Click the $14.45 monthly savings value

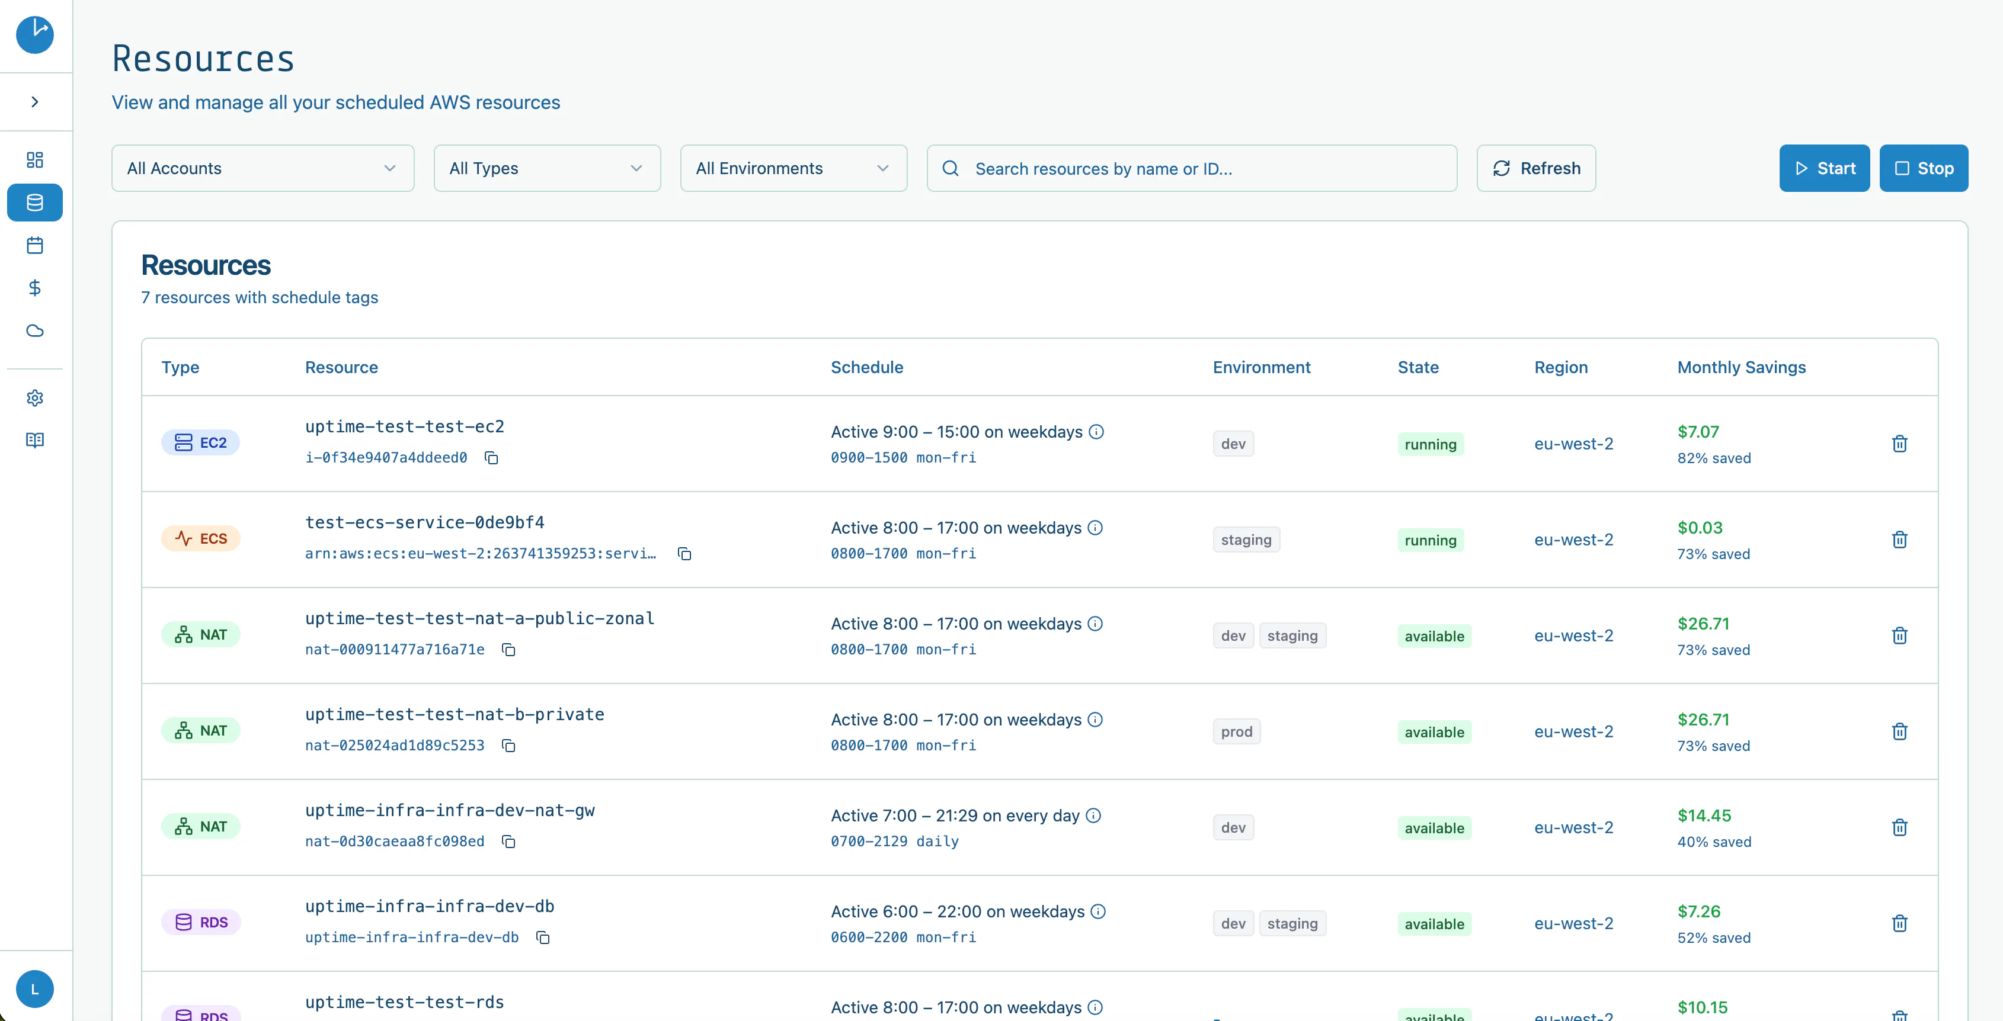tap(1704, 816)
